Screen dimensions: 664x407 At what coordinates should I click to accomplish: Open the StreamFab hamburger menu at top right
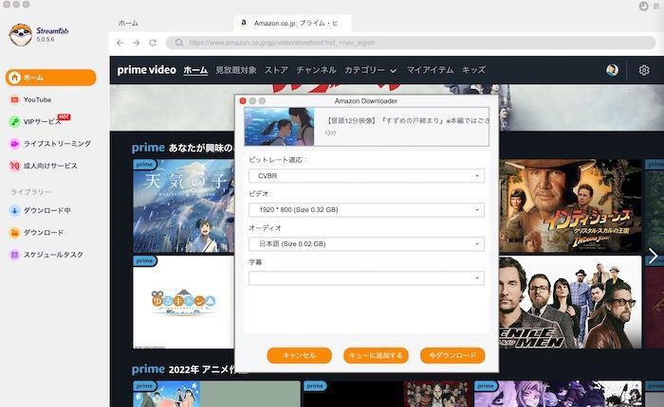[656, 6]
